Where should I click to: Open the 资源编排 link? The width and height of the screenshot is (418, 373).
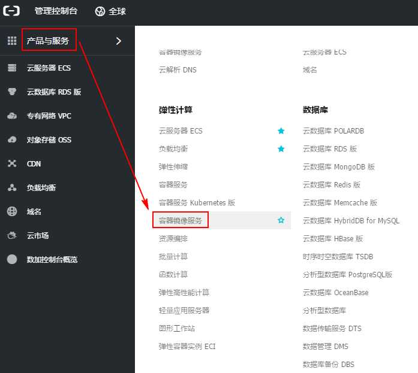173,239
